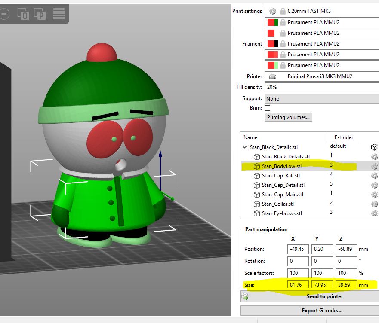Select the Stan_BodyLow.stl per-object settings gear
The height and width of the screenshot is (323, 379).
(374, 166)
